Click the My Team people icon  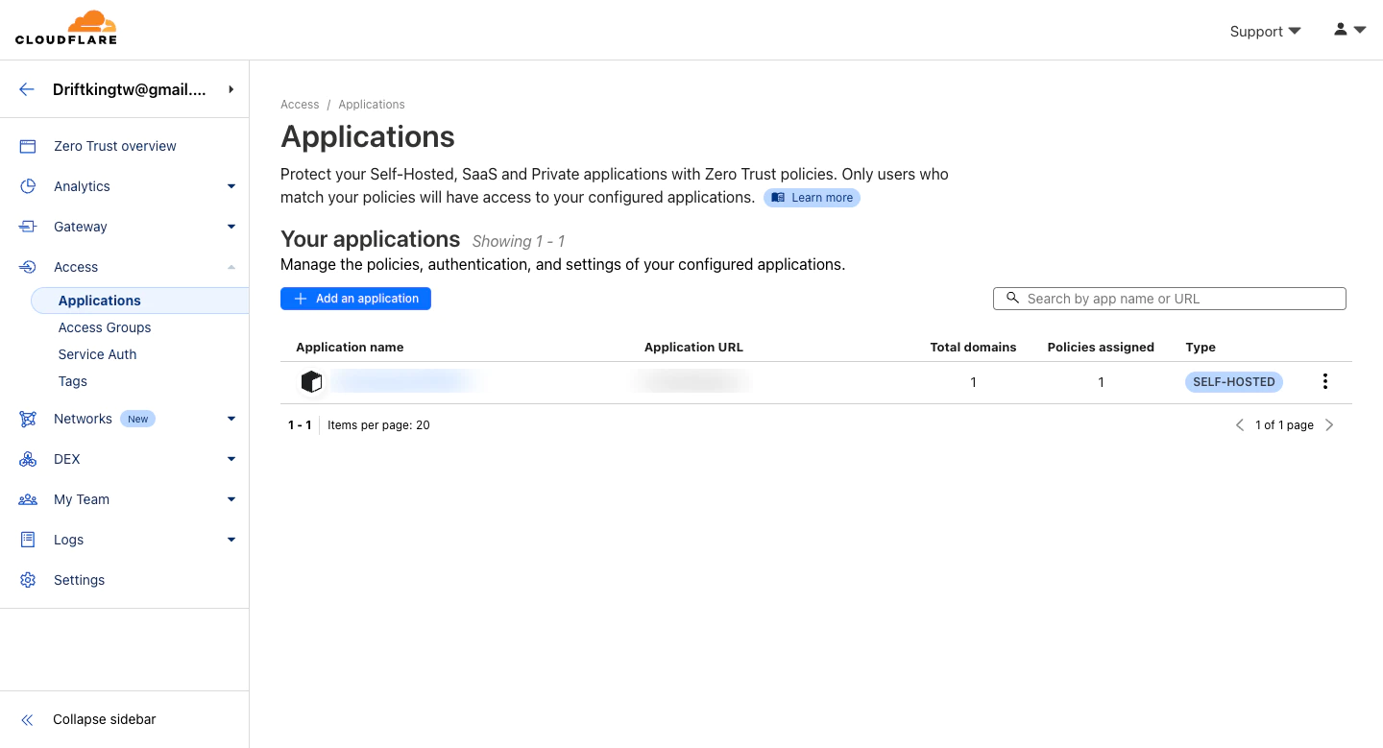[x=28, y=499]
